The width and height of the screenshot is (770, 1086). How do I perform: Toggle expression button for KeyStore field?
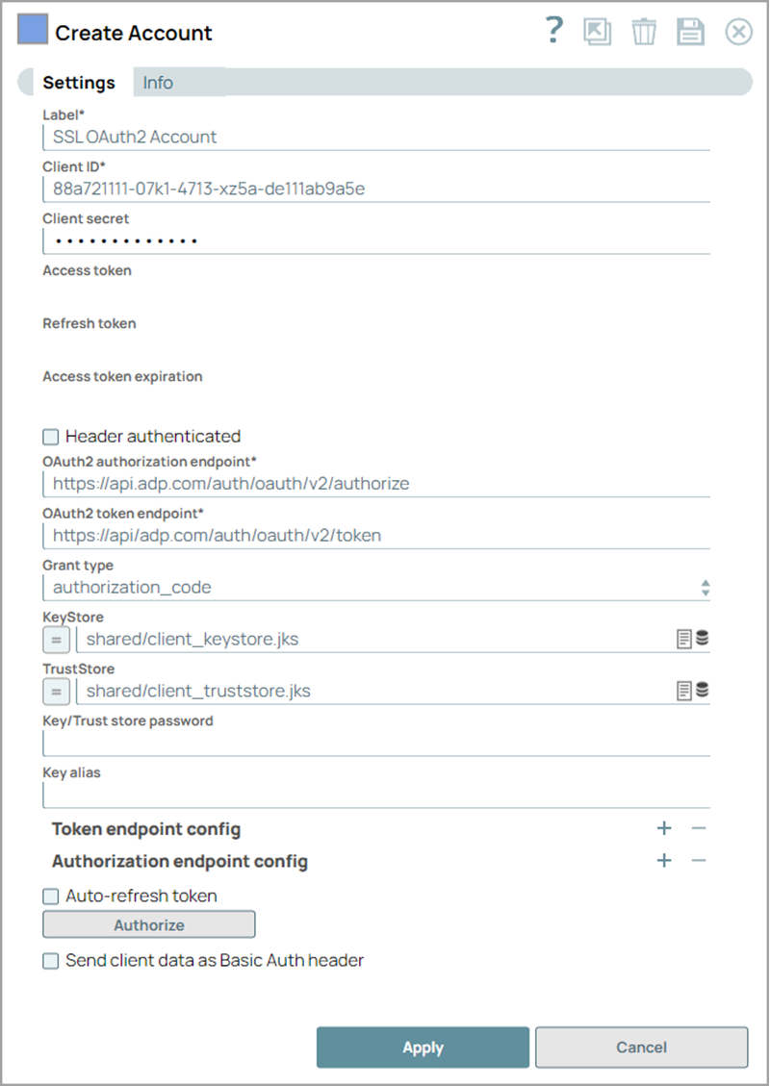56,638
